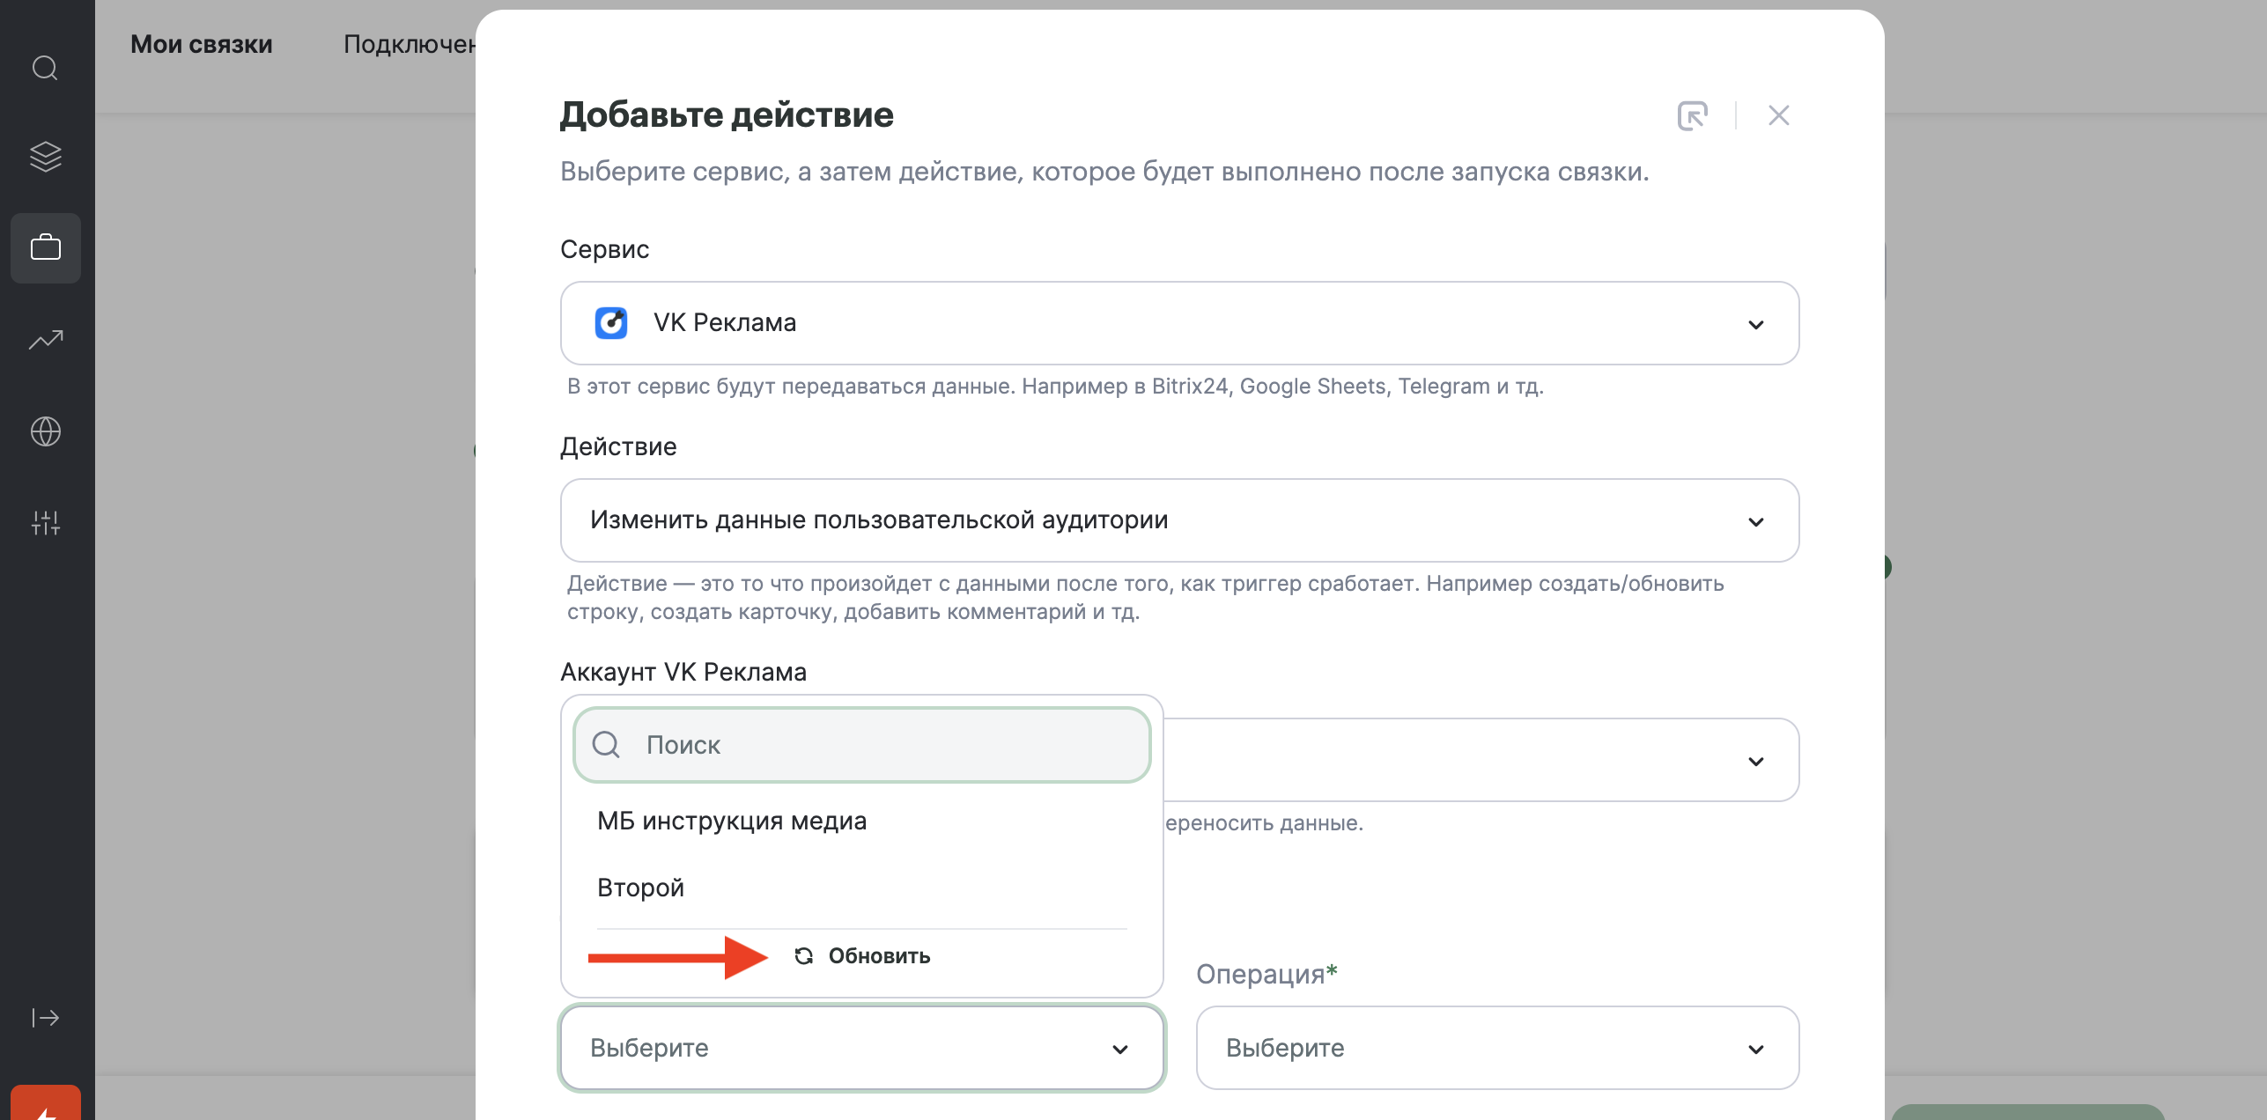This screenshot has width=2267, height=1120.
Task: Click the Поиск search input field
Action: tap(862, 745)
